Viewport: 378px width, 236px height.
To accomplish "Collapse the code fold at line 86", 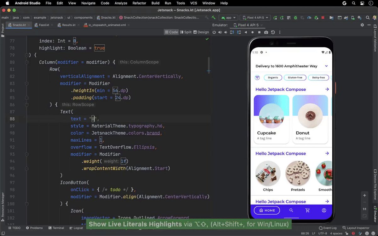I will (27, 104).
